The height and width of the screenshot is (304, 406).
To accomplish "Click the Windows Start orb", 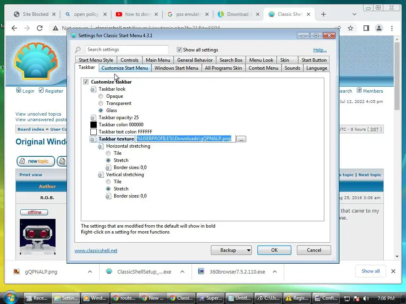I will (10, 297).
